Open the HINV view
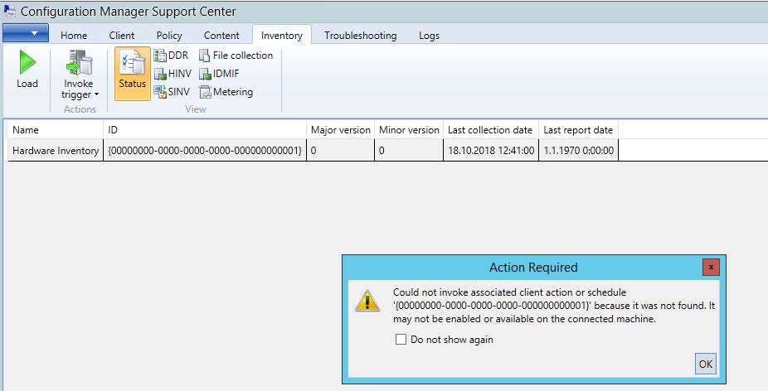 click(x=173, y=74)
